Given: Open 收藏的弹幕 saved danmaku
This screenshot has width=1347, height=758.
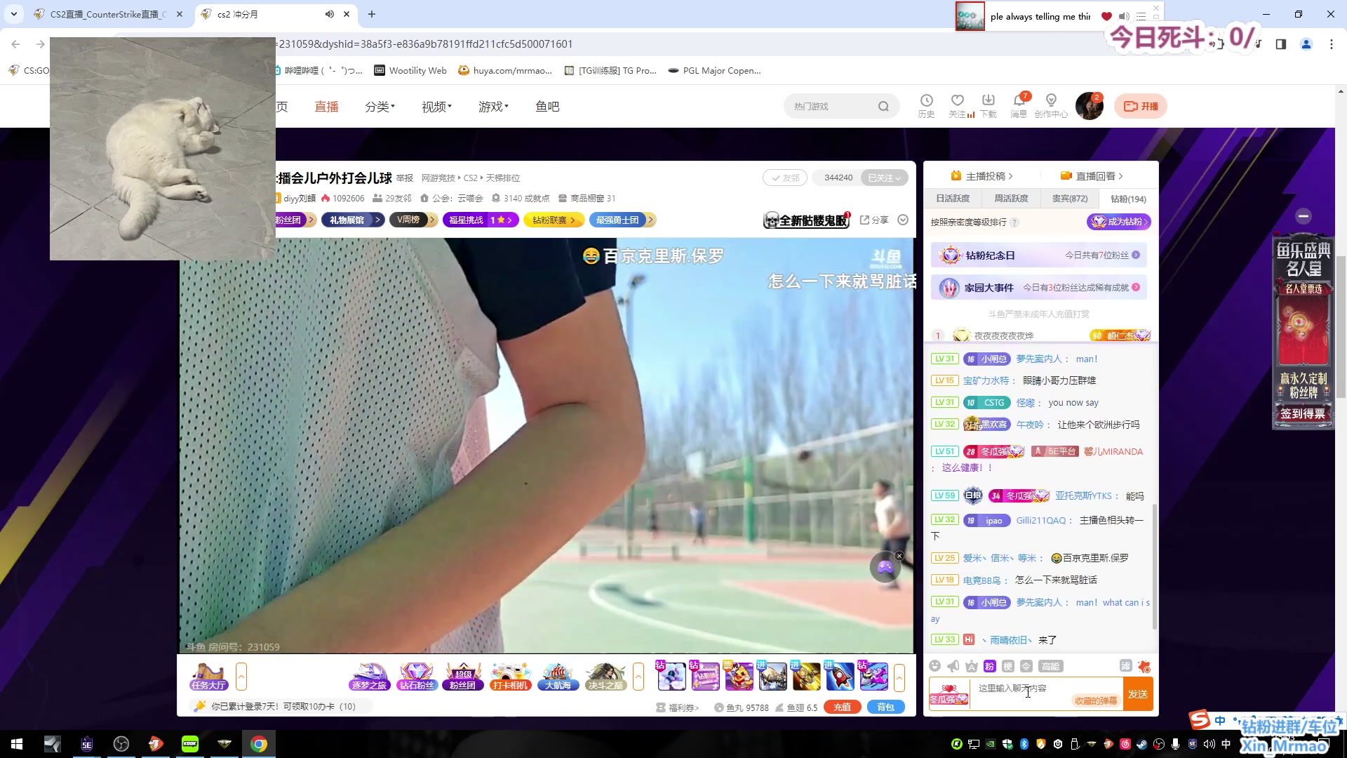Looking at the screenshot, I should click(x=1096, y=700).
